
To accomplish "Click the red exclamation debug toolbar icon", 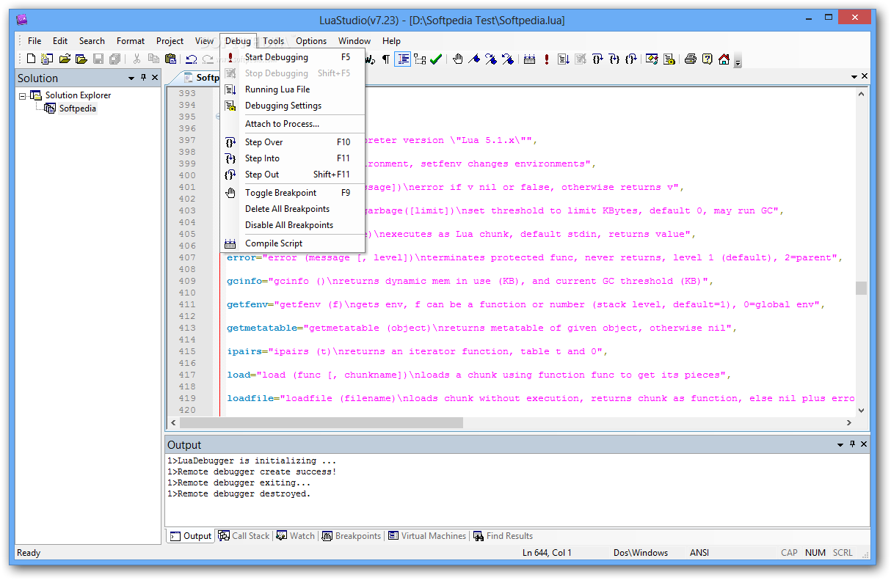I will click(547, 59).
